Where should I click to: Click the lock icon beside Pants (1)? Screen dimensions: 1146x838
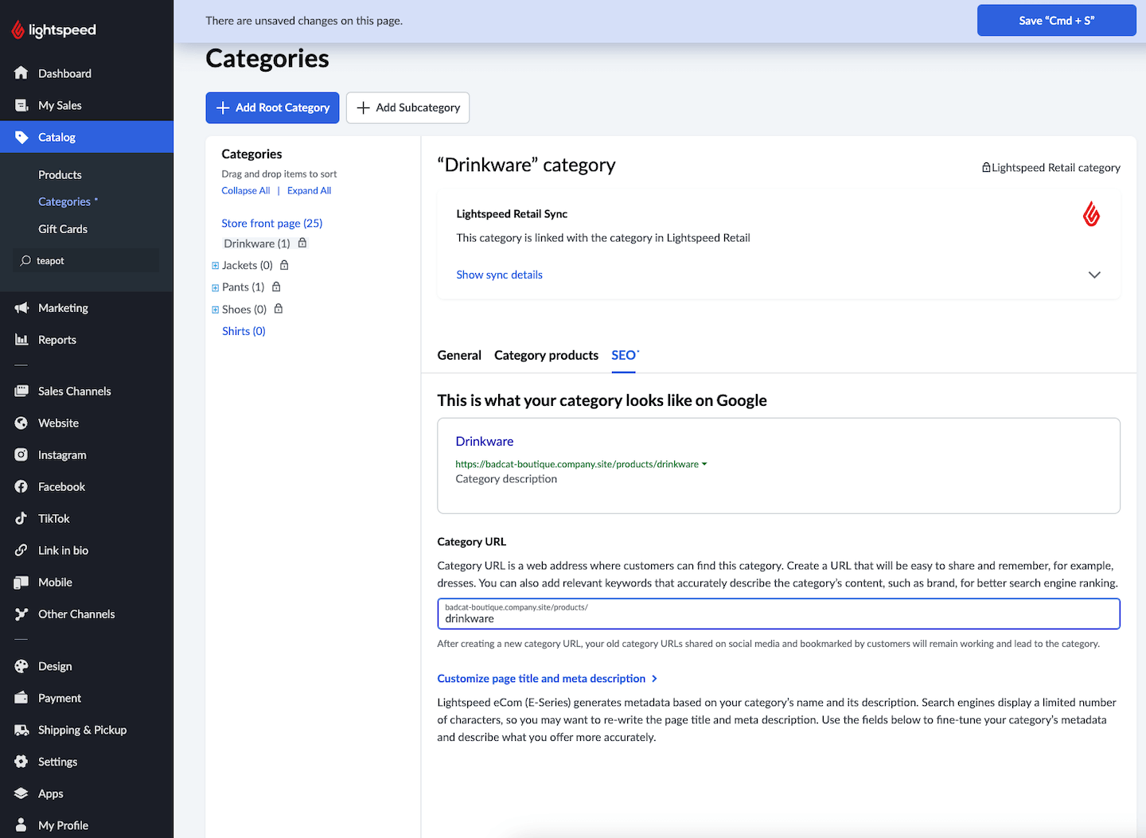click(x=276, y=286)
